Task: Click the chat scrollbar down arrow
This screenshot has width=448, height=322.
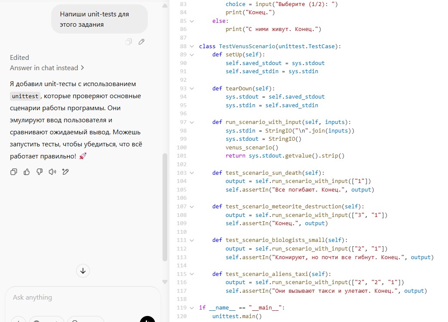Action: [x=165, y=282]
